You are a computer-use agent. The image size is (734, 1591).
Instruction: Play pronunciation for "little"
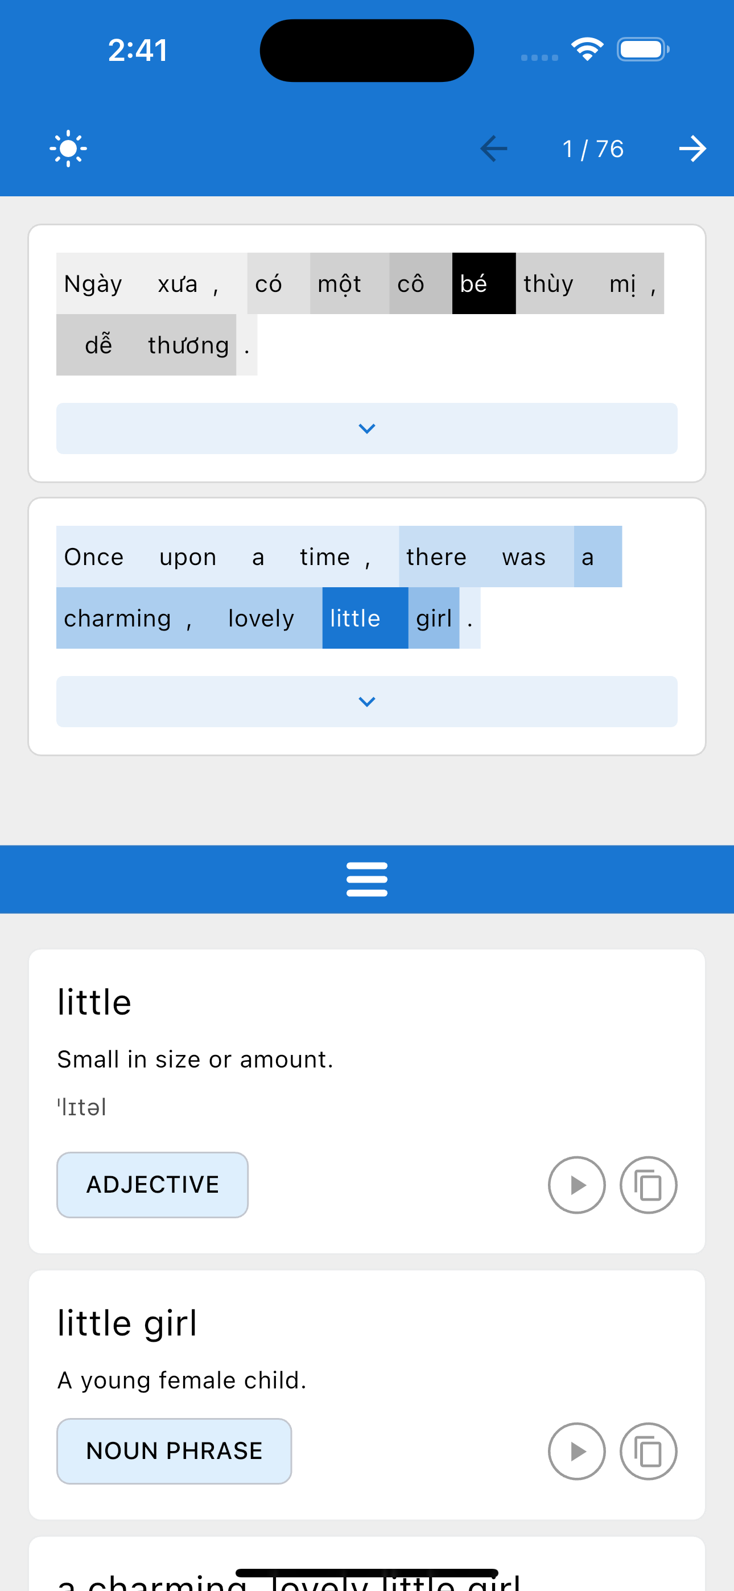(576, 1185)
